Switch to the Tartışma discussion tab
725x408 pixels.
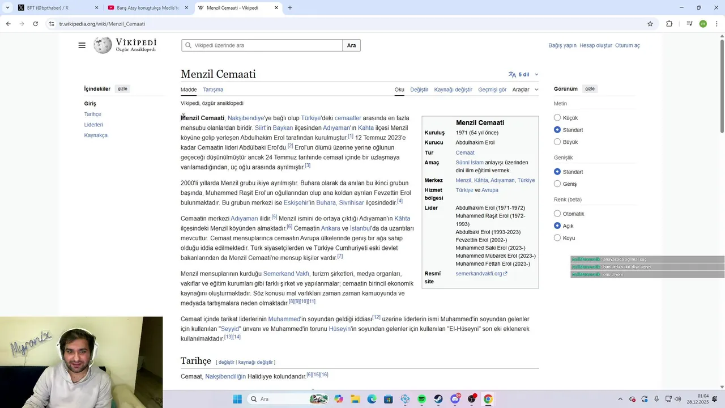pyautogui.click(x=213, y=90)
